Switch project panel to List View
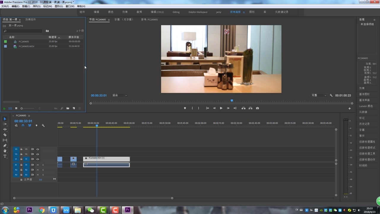This screenshot has height=214, width=380. pos(10,108)
